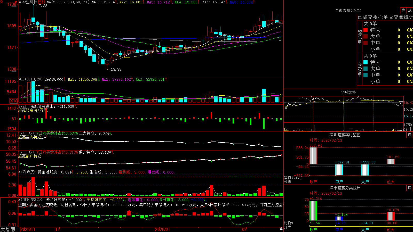Click the cyan 特大 sell-order color swatch
This screenshot has width=413, height=232.
(x=366, y=62)
